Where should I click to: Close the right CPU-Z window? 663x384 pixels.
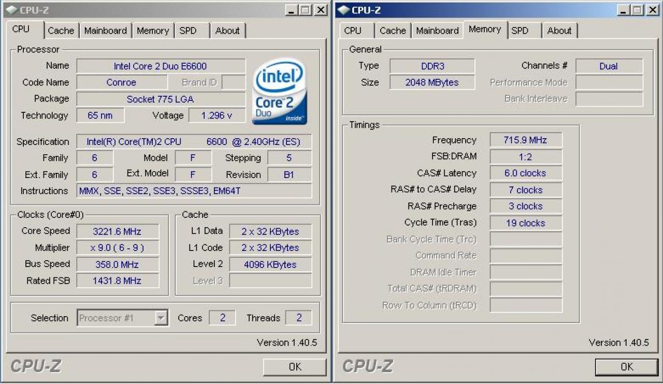click(x=653, y=10)
